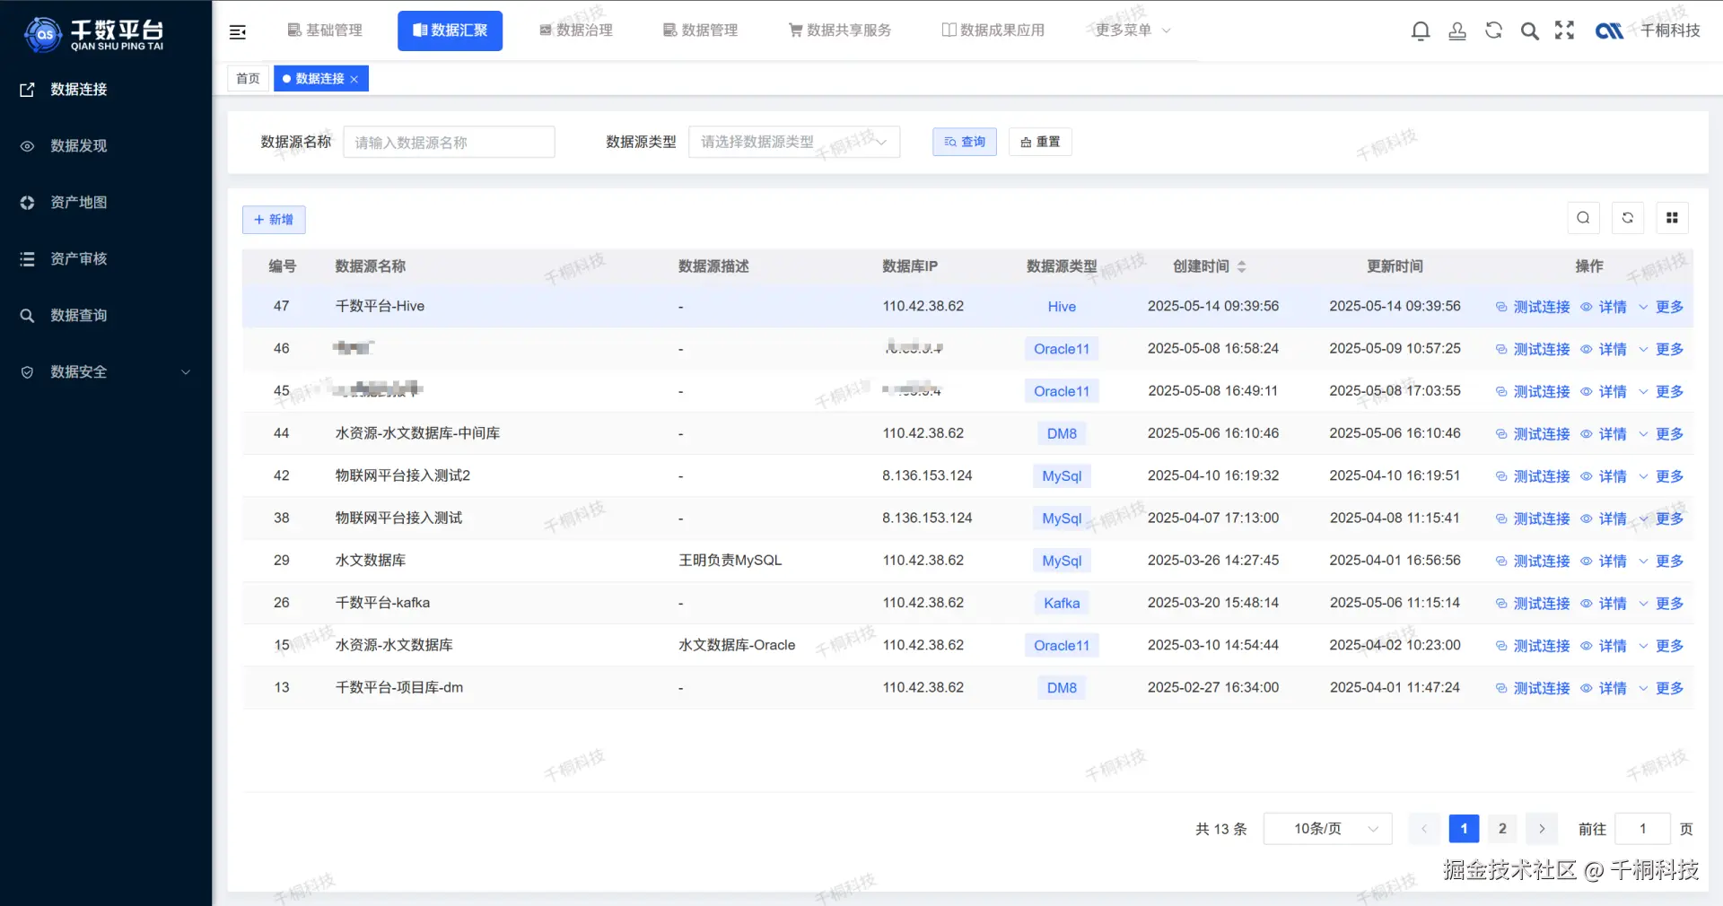
Task: Toggle fullscreen mode icon
Action: coord(1565,30)
